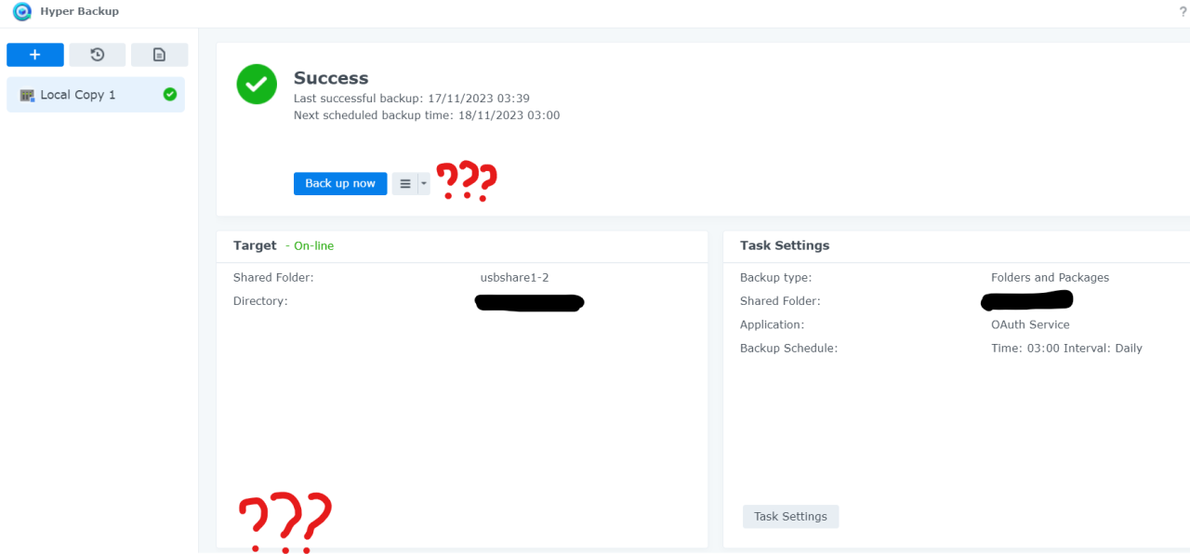Click the OAuth Service application value
The height and width of the screenshot is (554, 1190).
pyautogui.click(x=1030, y=324)
